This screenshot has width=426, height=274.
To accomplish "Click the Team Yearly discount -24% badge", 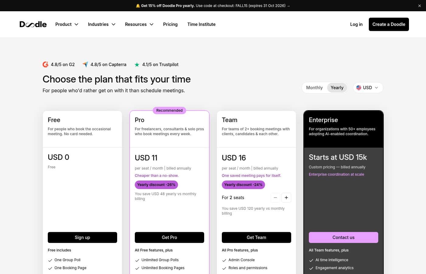I will 243,185.
